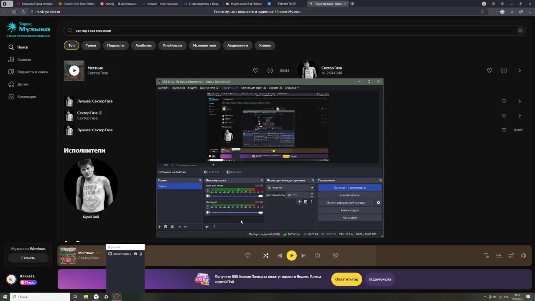Screen dimensions: 535x301
Task: Open playback settings sliders icon in player bar
Action: coord(511,255)
